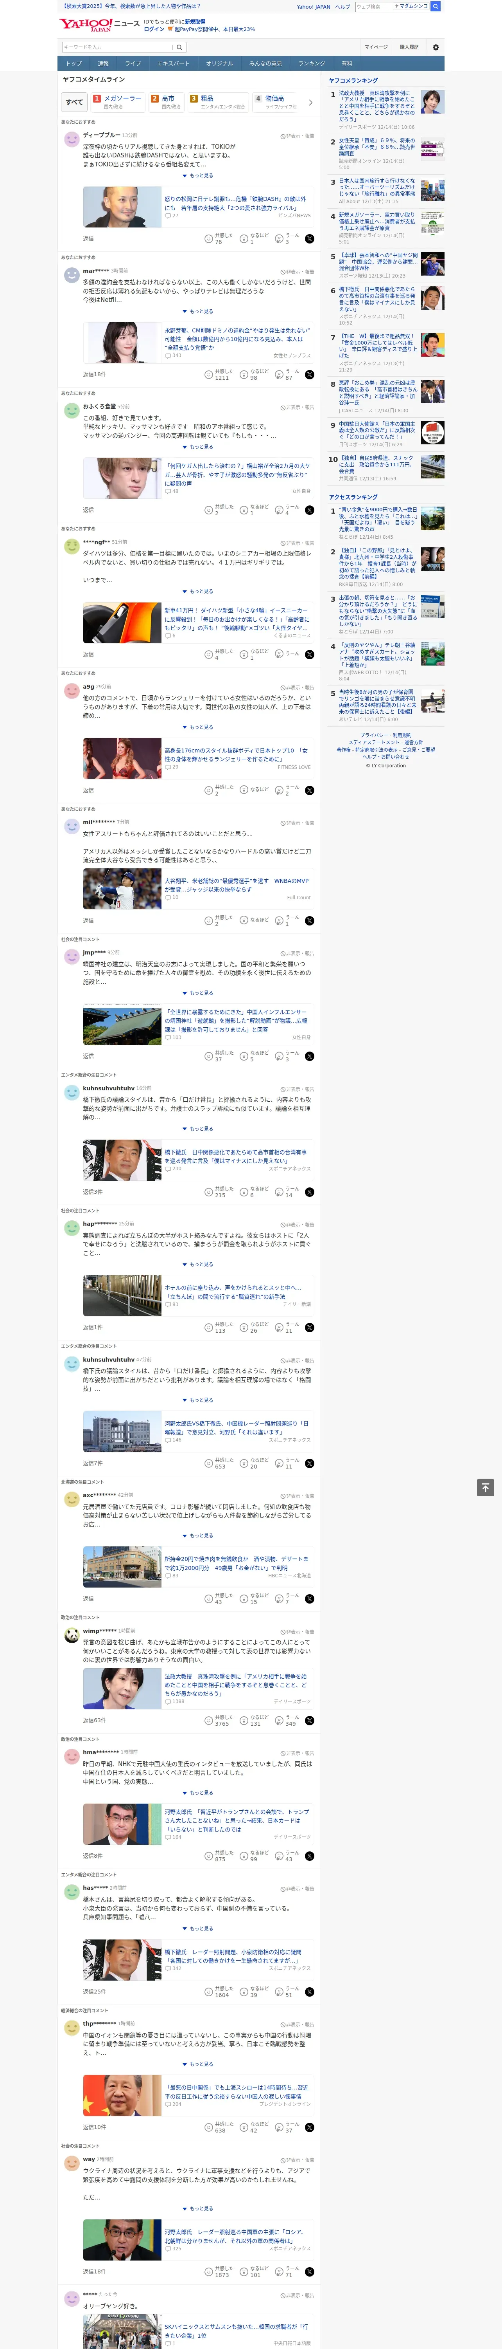Screen dimensions: 502x2349
Task: Open the ランキング navigation tab
Action: (312, 64)
